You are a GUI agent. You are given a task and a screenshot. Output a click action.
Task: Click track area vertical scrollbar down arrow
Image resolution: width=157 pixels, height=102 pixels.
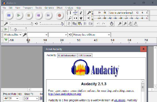[x=155, y=86]
